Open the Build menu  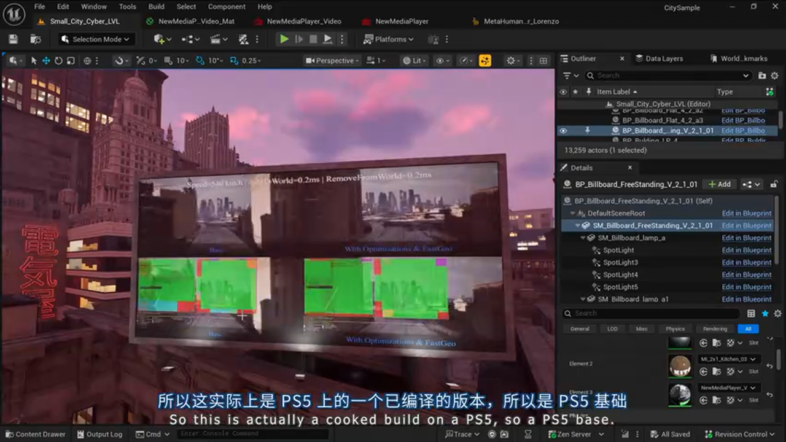click(x=156, y=7)
